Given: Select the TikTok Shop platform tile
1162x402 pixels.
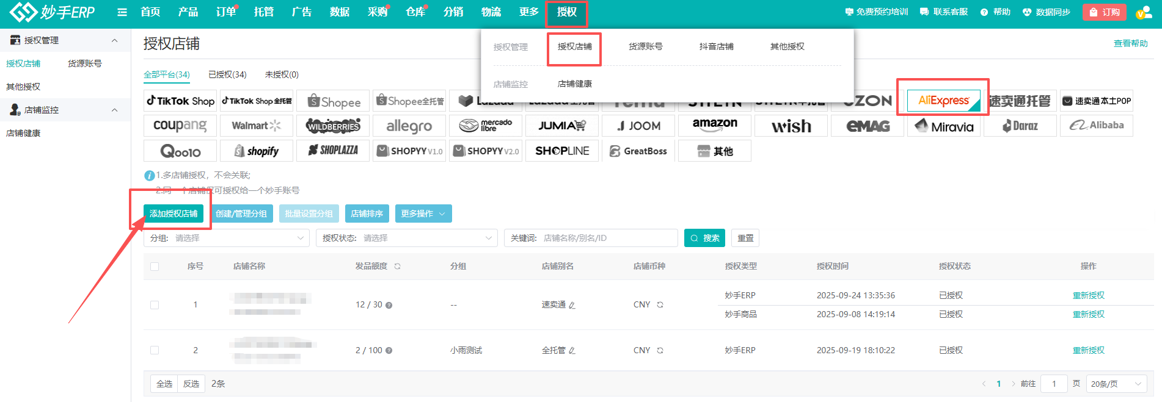Looking at the screenshot, I should coord(180,101).
